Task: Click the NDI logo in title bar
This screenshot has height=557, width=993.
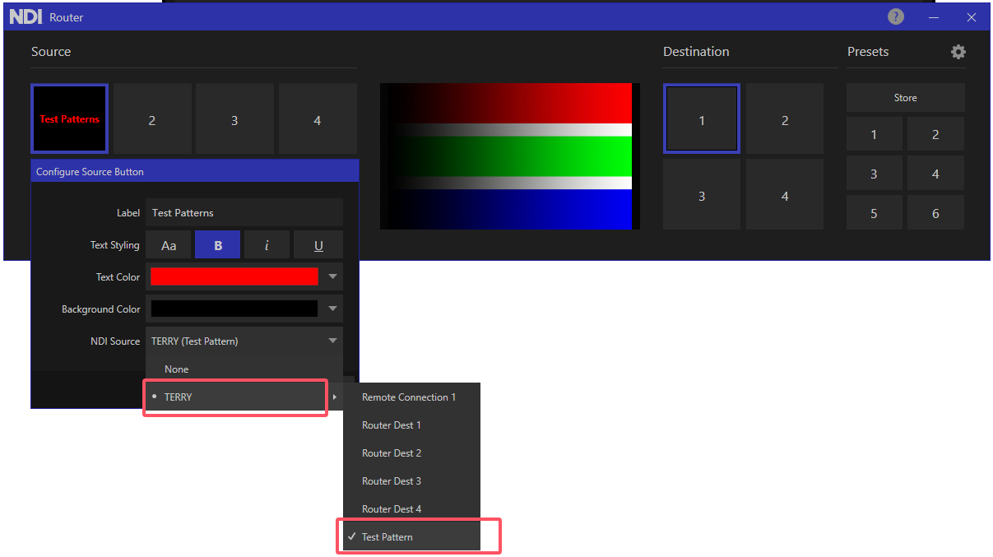Action: (26, 16)
